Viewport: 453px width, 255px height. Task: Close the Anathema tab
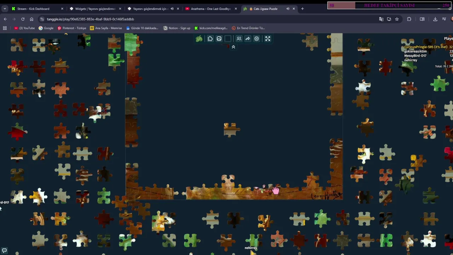(236, 8)
